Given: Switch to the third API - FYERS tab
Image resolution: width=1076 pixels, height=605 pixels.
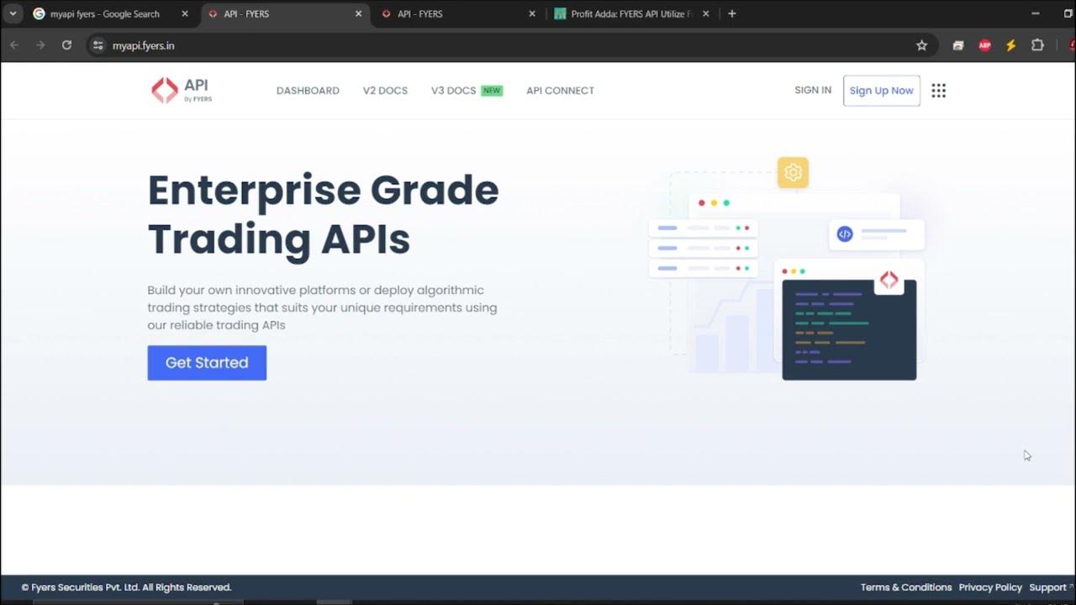Looking at the screenshot, I should (458, 13).
